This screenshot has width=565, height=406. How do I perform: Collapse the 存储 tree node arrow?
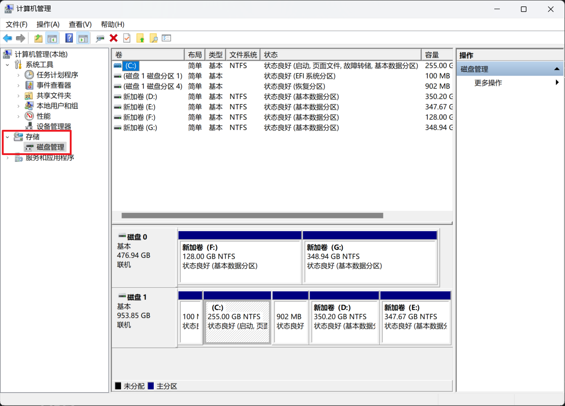click(x=7, y=137)
